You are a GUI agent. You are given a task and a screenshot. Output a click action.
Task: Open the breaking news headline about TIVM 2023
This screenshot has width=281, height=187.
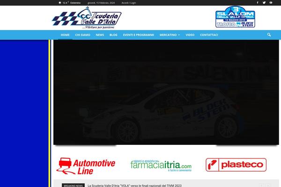click(134, 186)
